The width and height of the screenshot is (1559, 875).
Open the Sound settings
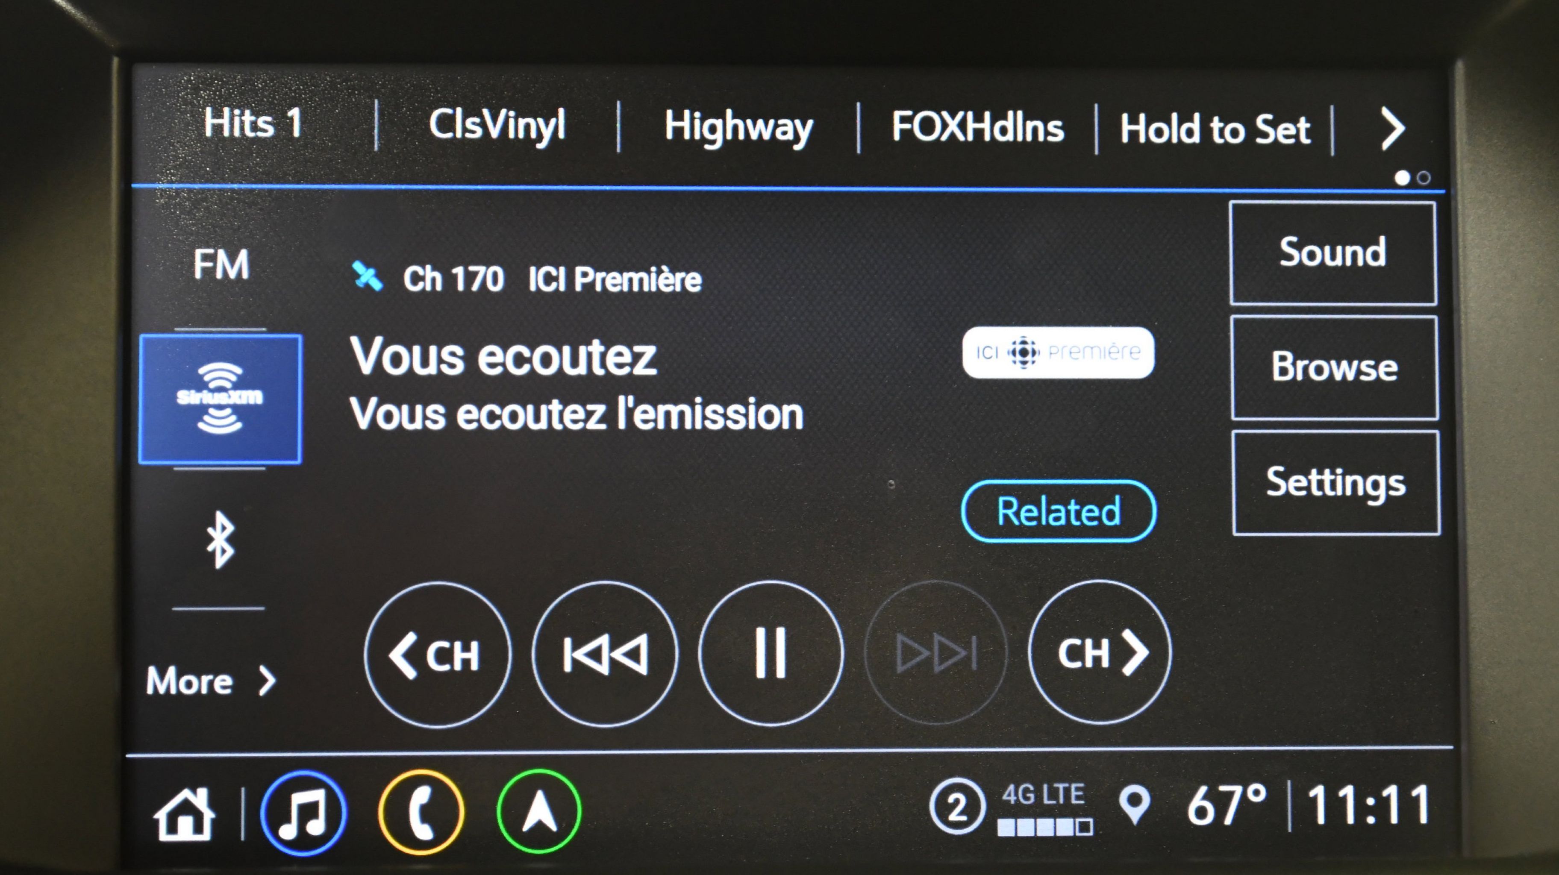click(x=1333, y=253)
